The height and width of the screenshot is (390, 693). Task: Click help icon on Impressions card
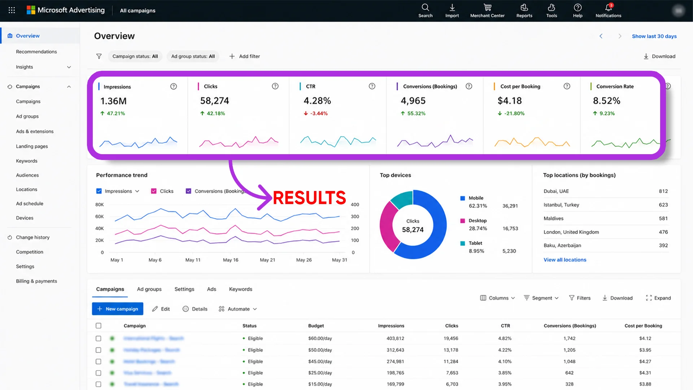point(174,86)
